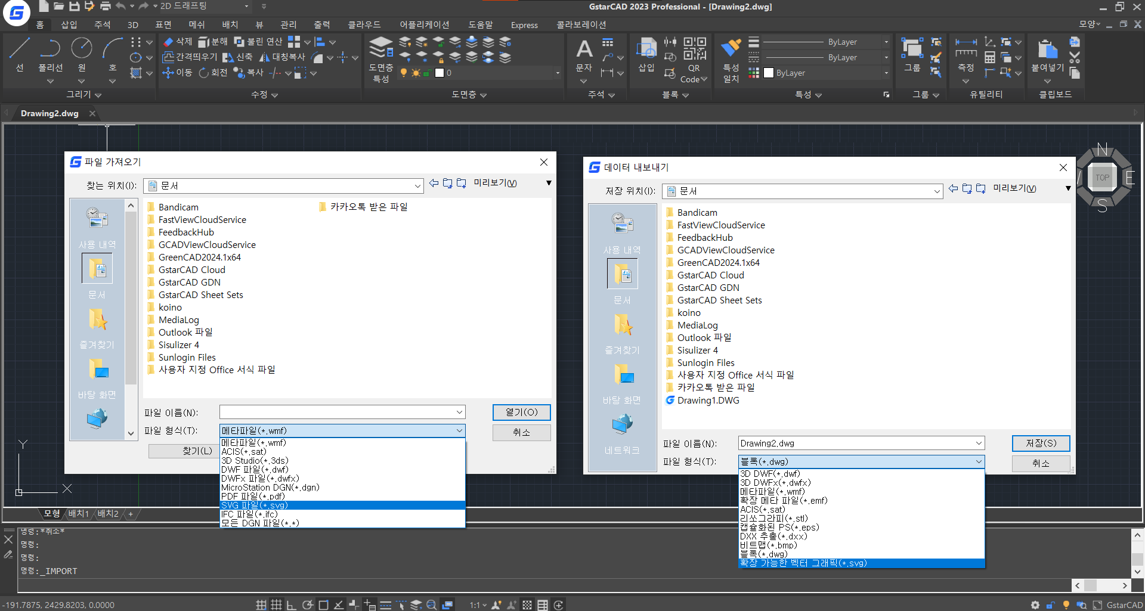
Task: Click the Match Properties (특성 일치) brush
Action: click(731, 60)
